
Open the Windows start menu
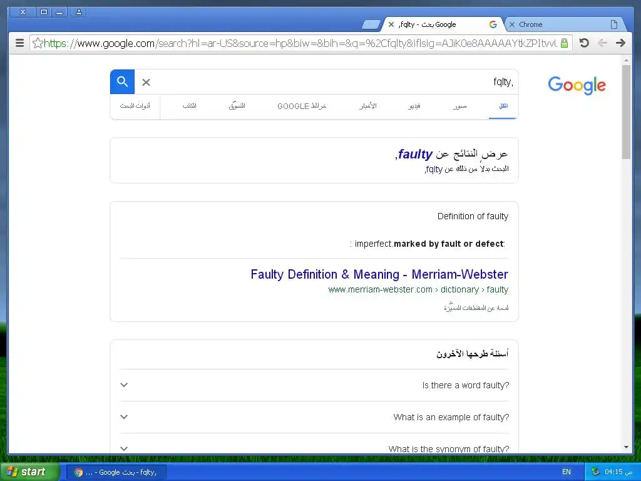click(29, 472)
